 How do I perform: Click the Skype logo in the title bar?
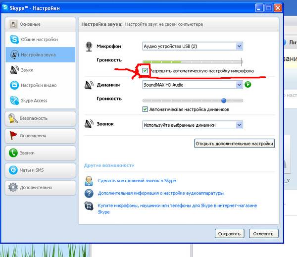(5, 7)
